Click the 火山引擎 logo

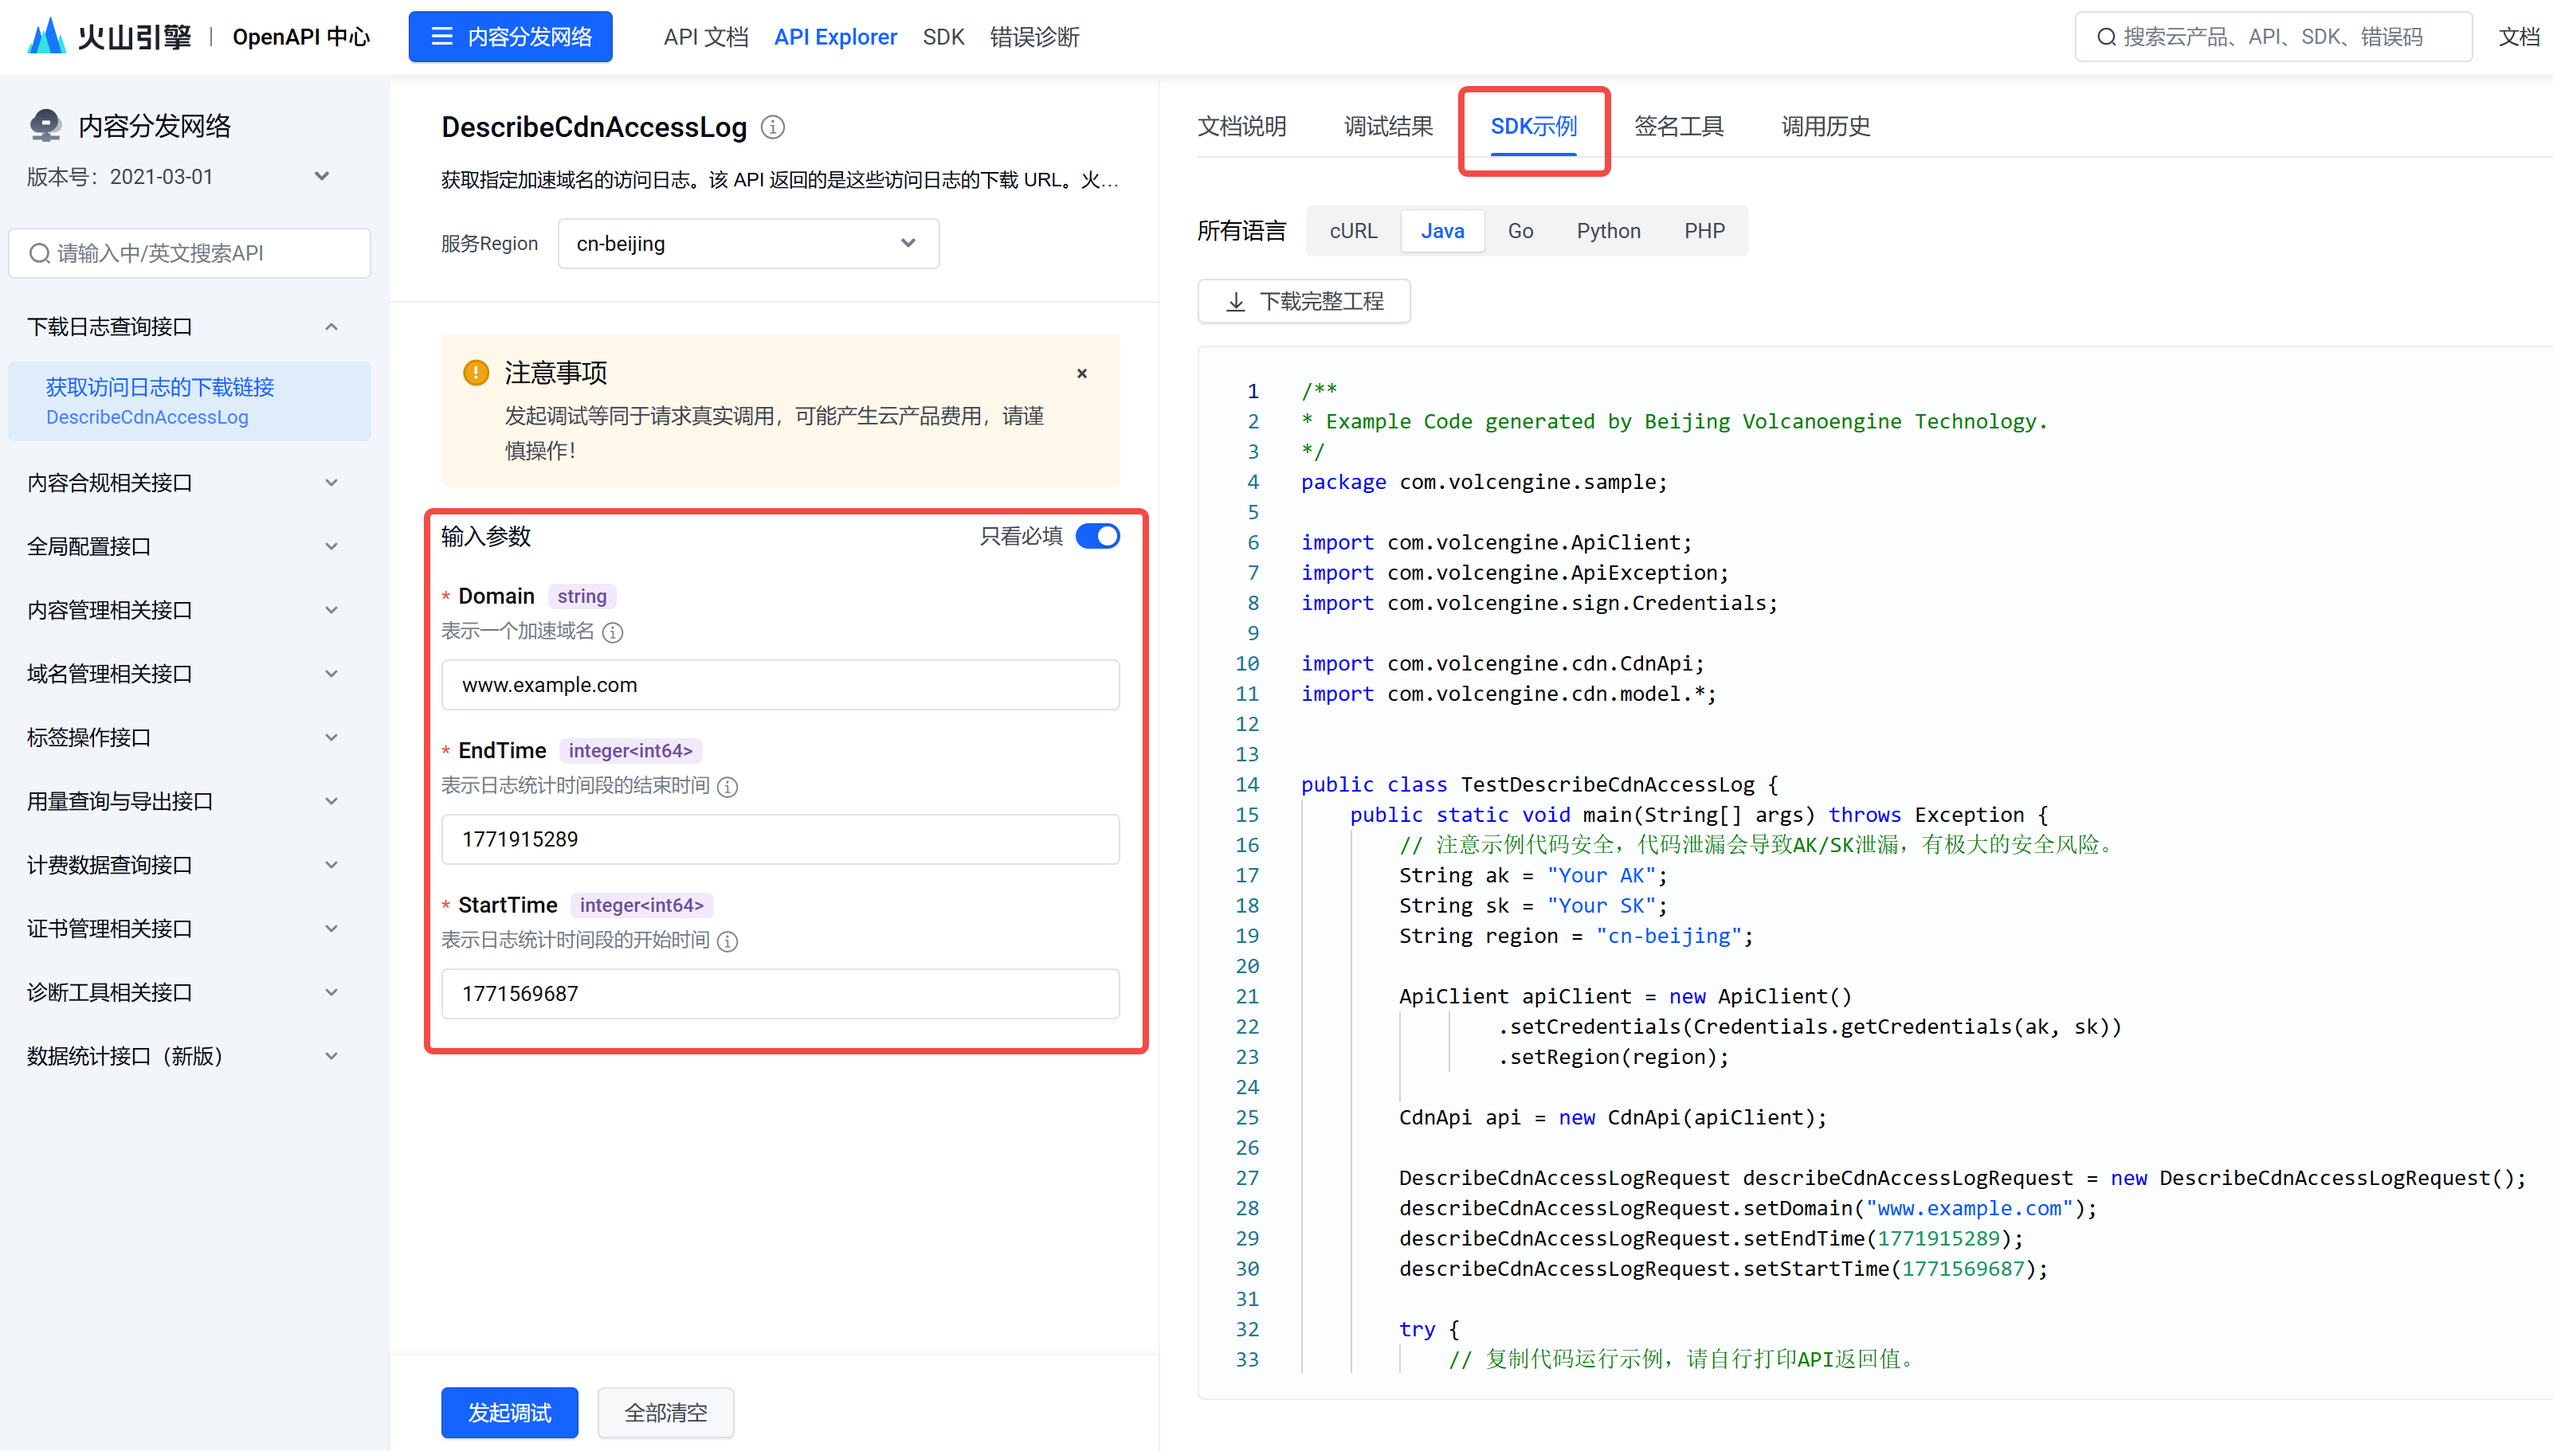click(x=110, y=37)
